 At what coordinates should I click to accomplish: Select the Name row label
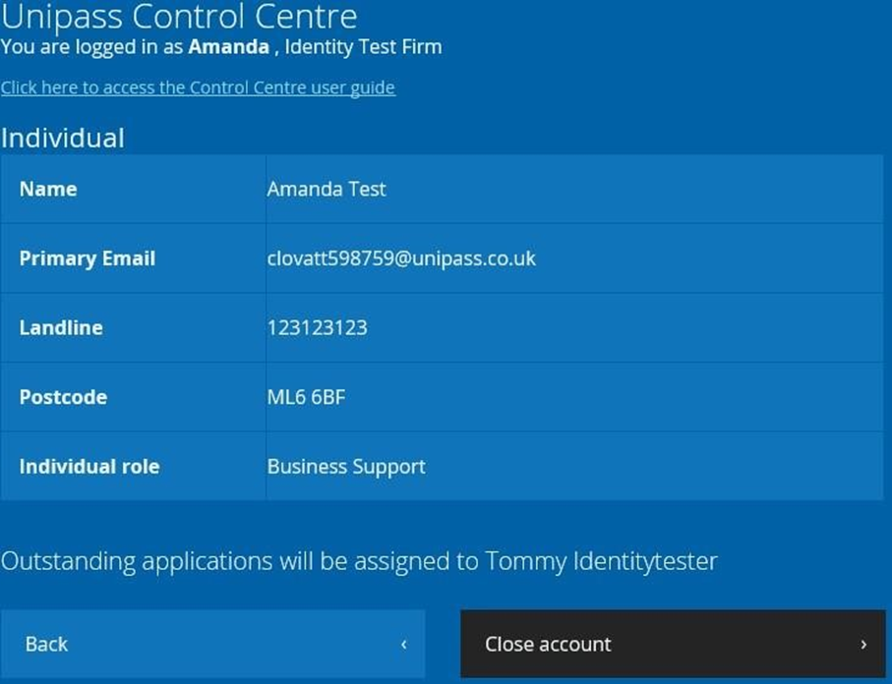click(x=48, y=189)
